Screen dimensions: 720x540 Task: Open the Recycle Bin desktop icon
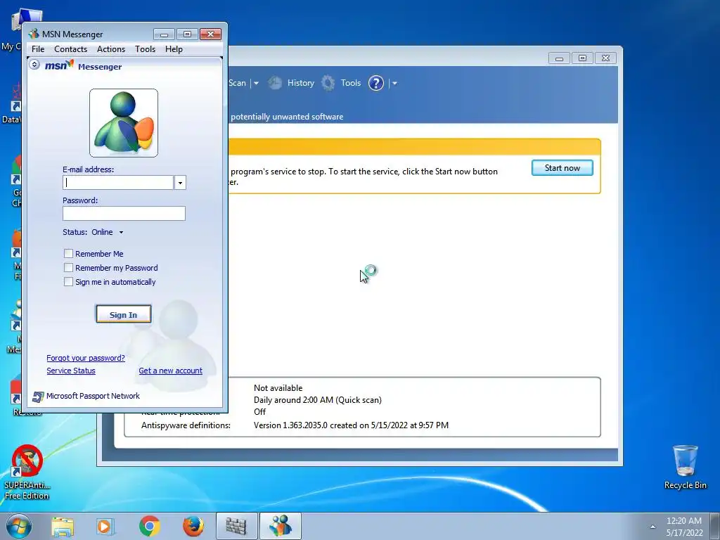685,467
